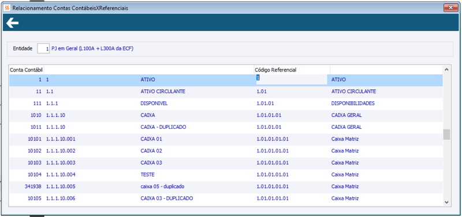Viewport: 462px width, 217px height.
Task: Click the application icon in title bar
Action: point(8,8)
